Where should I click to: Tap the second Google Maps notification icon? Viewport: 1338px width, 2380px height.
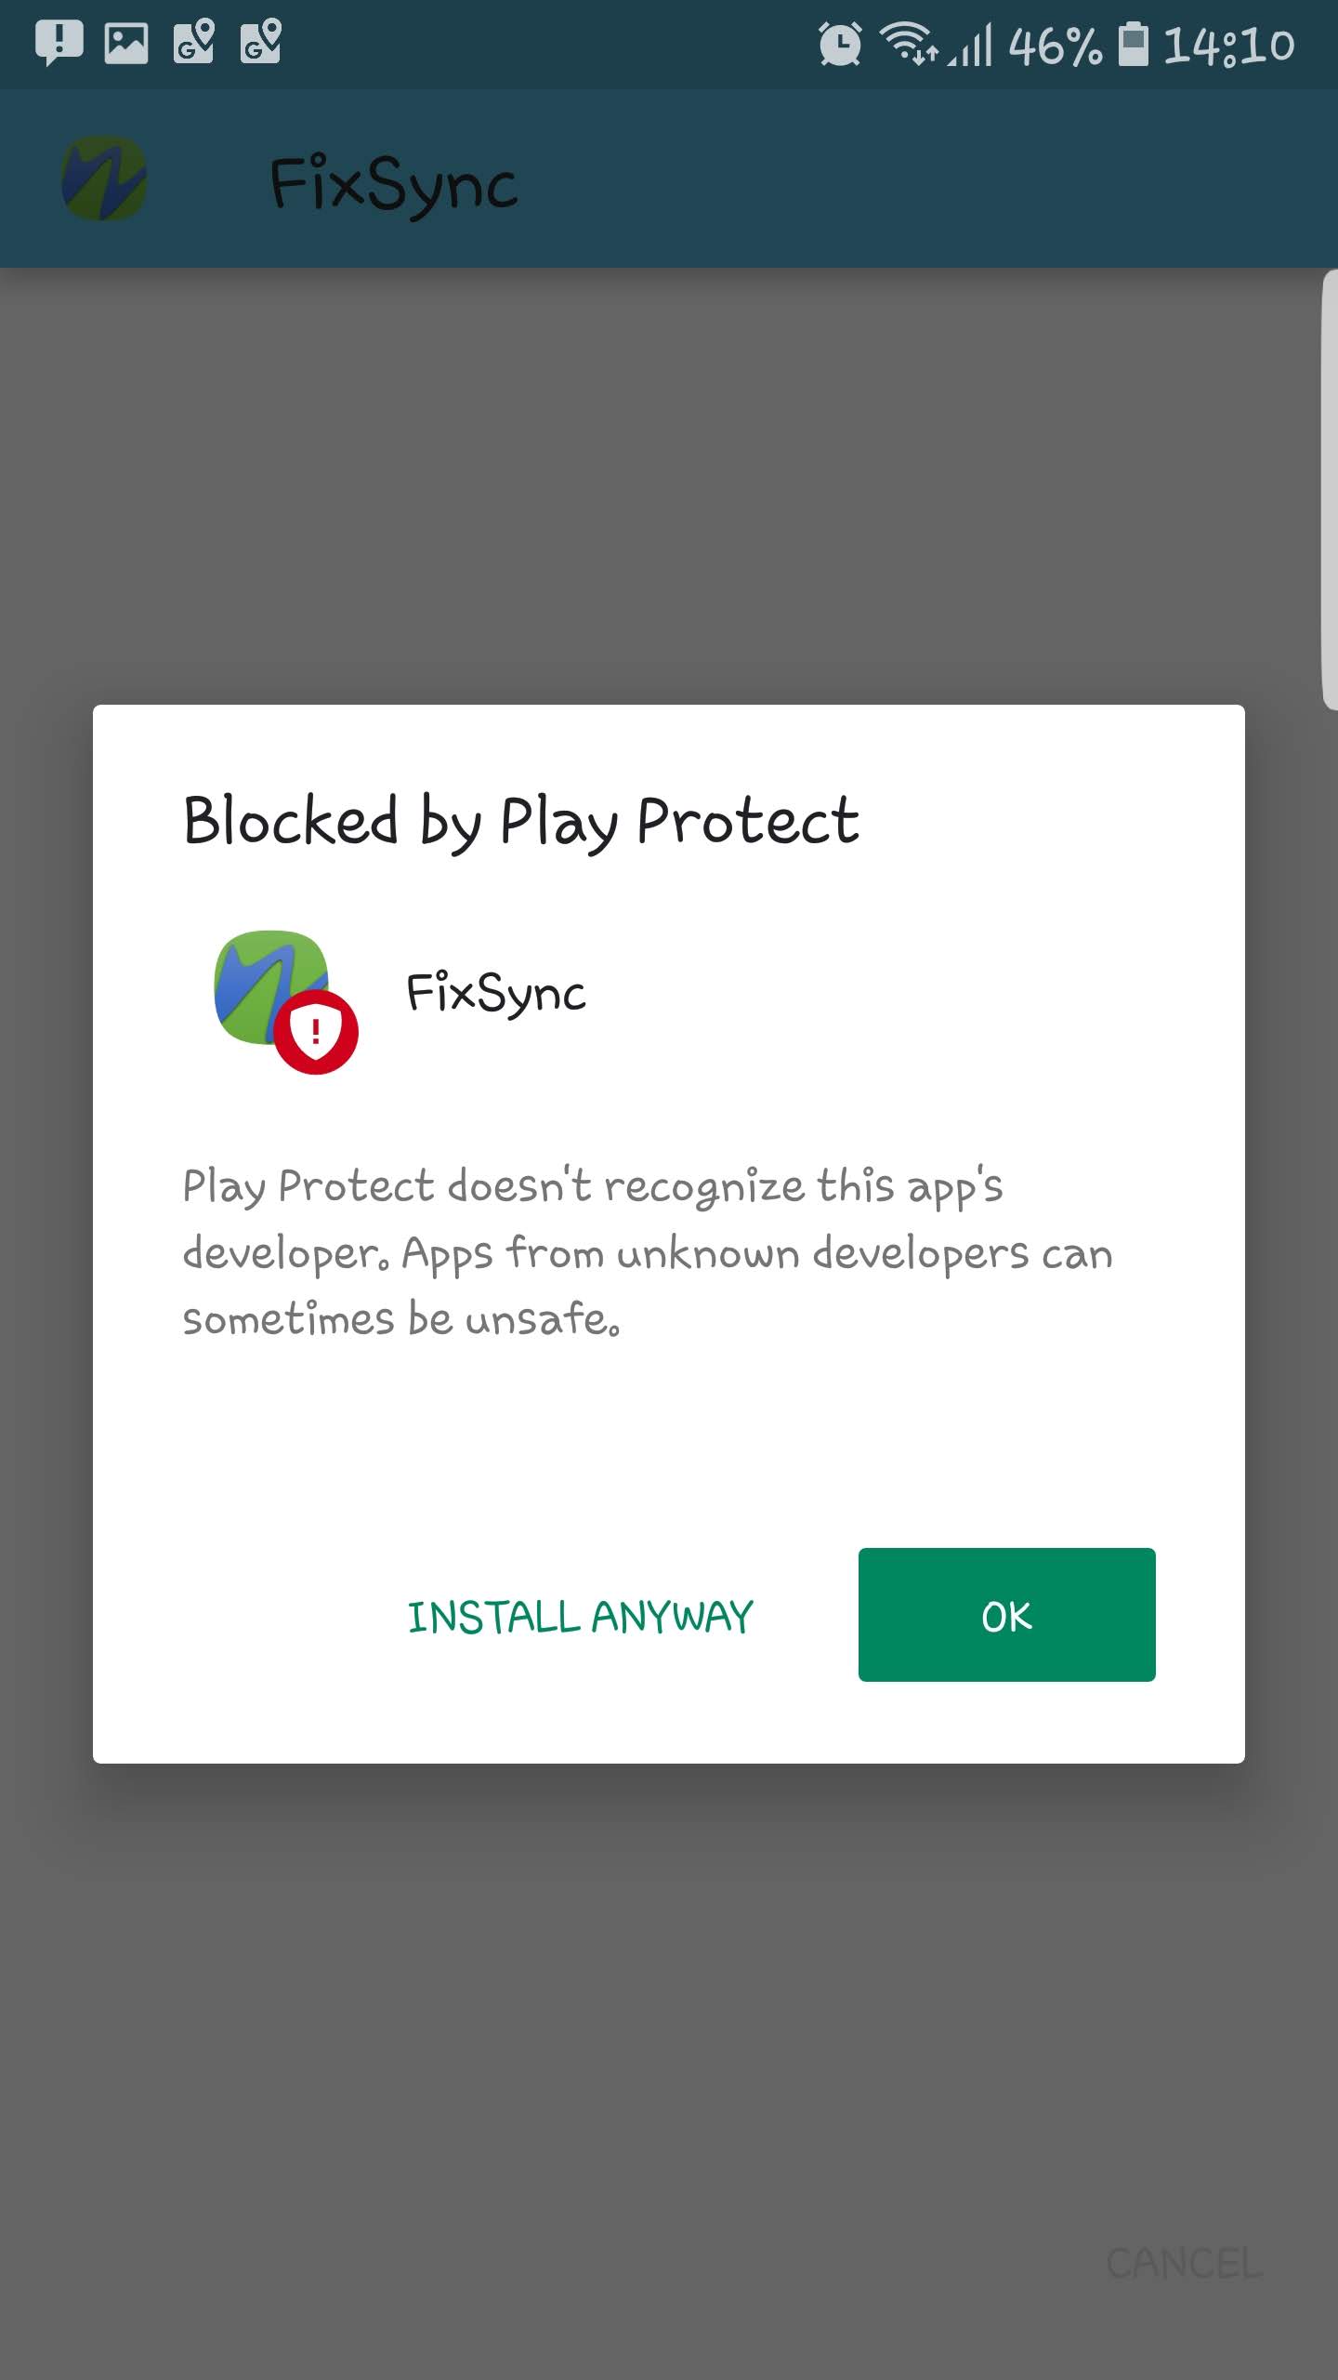261,43
